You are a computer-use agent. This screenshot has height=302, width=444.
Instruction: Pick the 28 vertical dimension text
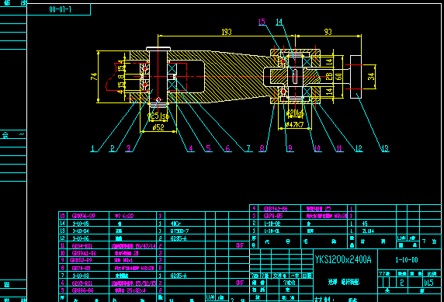click(x=329, y=77)
